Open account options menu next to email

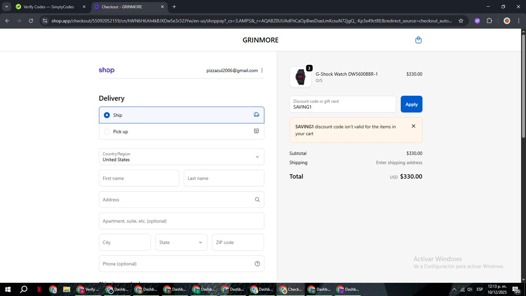click(262, 70)
